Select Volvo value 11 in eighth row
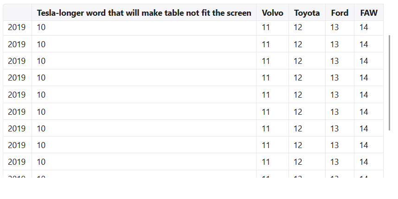The image size is (398, 199). tap(266, 145)
